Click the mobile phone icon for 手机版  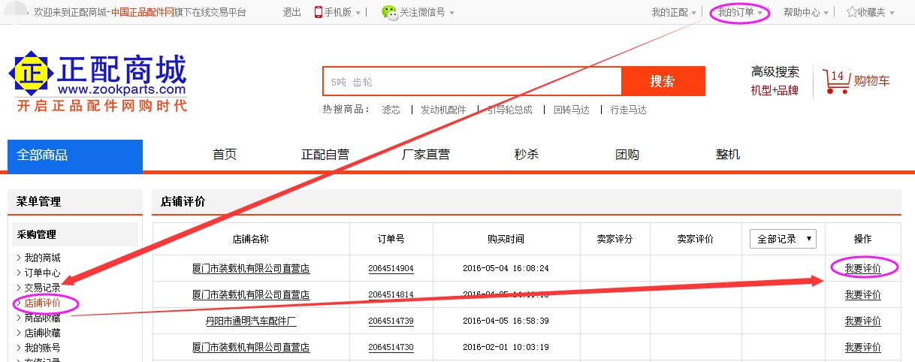pyautogui.click(x=318, y=12)
